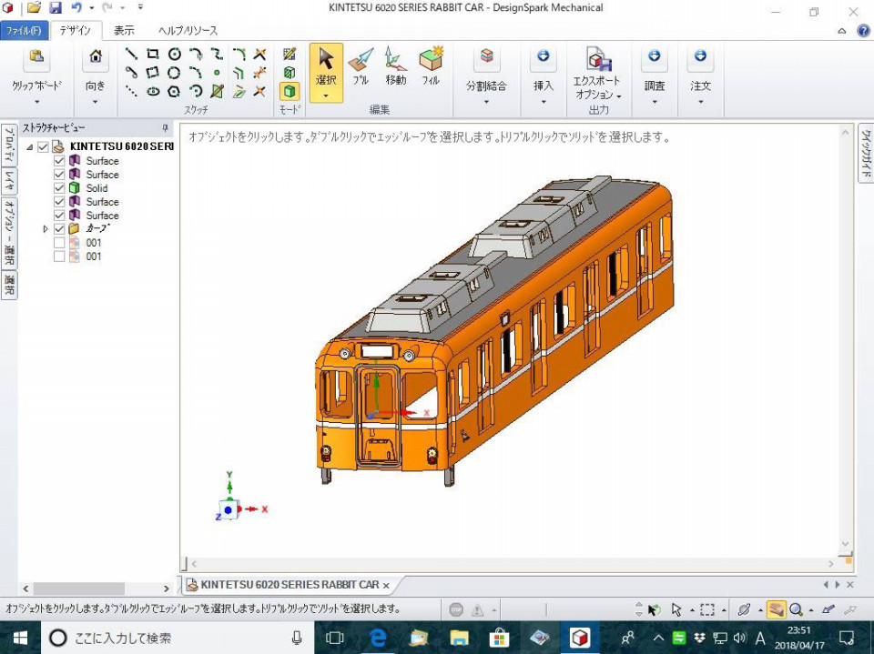Activate the Zoom tool in status bar
This screenshot has width=874, height=654.
796,609
